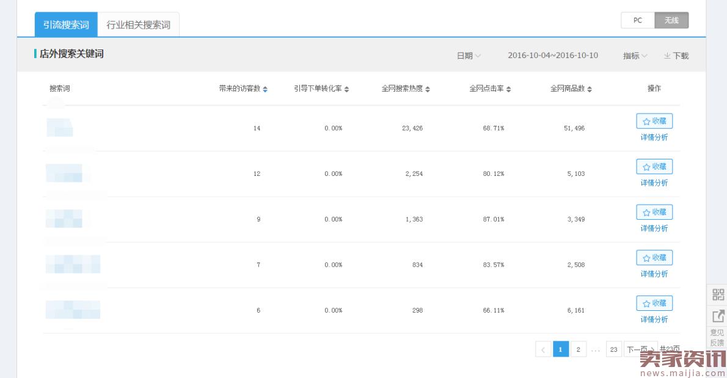Open the feedback share icon on right sidebar
Image resolution: width=727 pixels, height=378 pixels.
(718, 316)
